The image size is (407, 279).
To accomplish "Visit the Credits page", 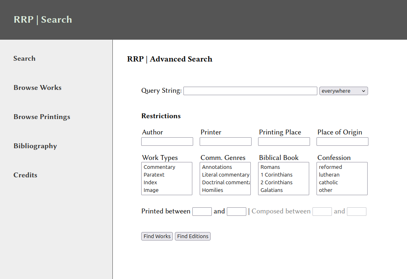I will pyautogui.click(x=25, y=175).
